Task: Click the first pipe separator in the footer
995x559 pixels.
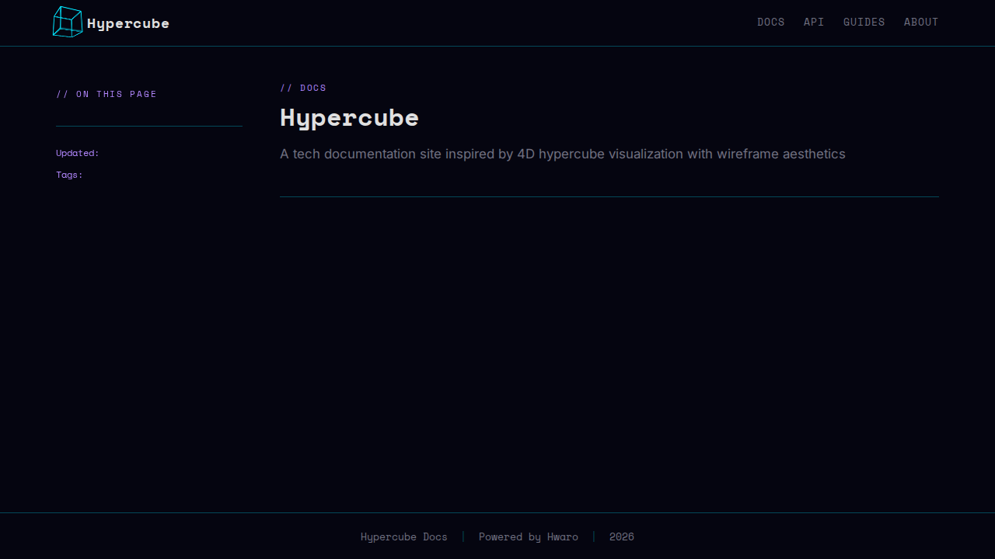Action: pyautogui.click(x=463, y=536)
